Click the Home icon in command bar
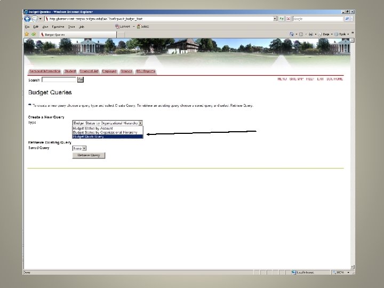384x288 pixels. [x=291, y=34]
